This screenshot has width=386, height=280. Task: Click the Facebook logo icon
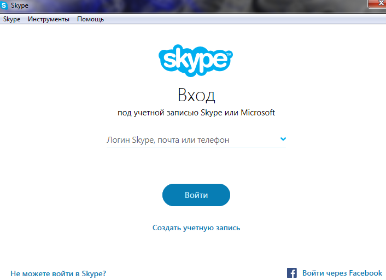tap(292, 273)
